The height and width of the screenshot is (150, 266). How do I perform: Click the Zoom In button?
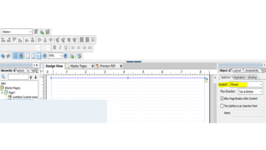(x=65, y=56)
